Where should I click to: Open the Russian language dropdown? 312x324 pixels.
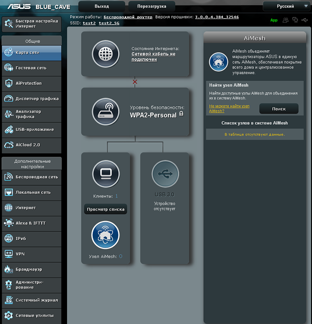[x=287, y=6]
